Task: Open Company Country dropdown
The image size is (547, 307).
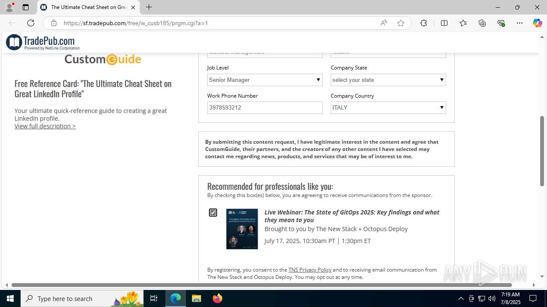Action: click(388, 107)
